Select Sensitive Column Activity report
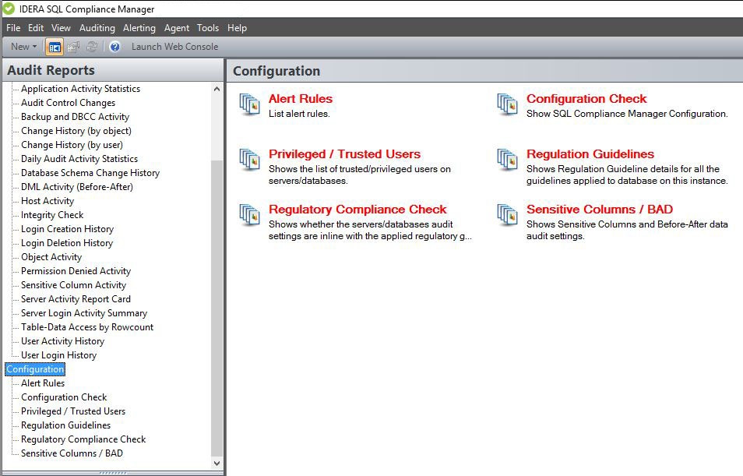Viewport: 743px width, 476px height. pos(73,285)
